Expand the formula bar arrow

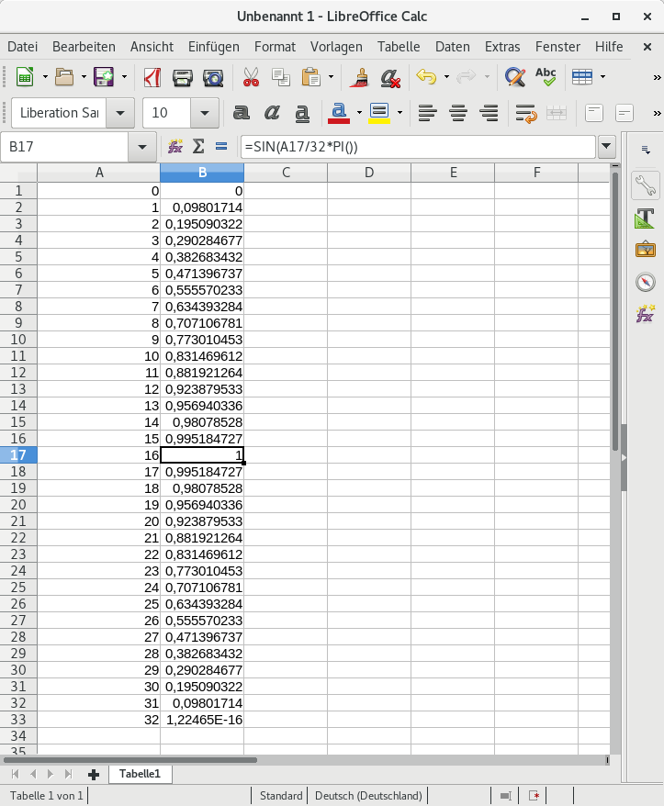tap(607, 147)
